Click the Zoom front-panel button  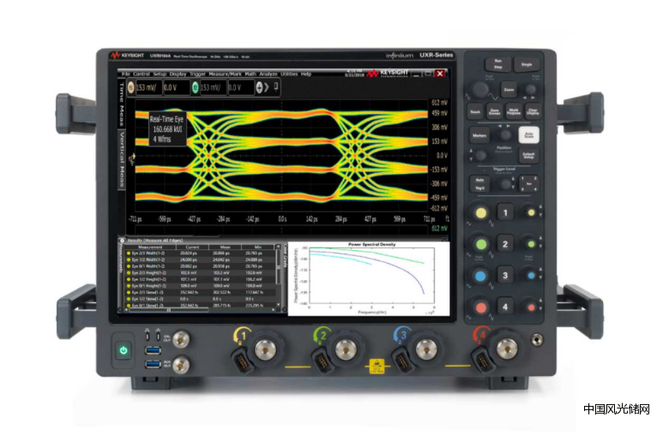pos(509,90)
